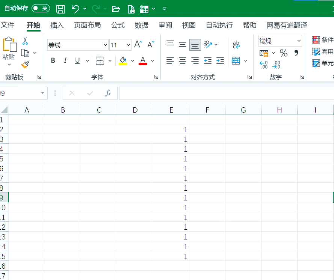Align text right

click(195, 61)
